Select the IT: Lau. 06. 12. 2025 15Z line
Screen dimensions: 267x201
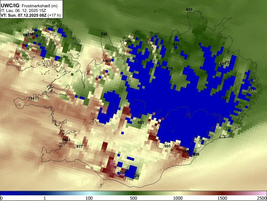pyautogui.click(x=23, y=11)
